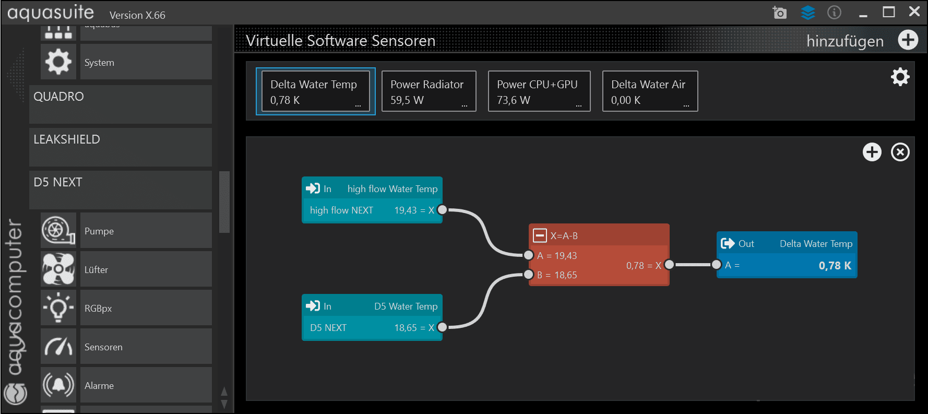The image size is (928, 414).
Task: Click the 'X=A-B' node title
Action: [564, 236]
